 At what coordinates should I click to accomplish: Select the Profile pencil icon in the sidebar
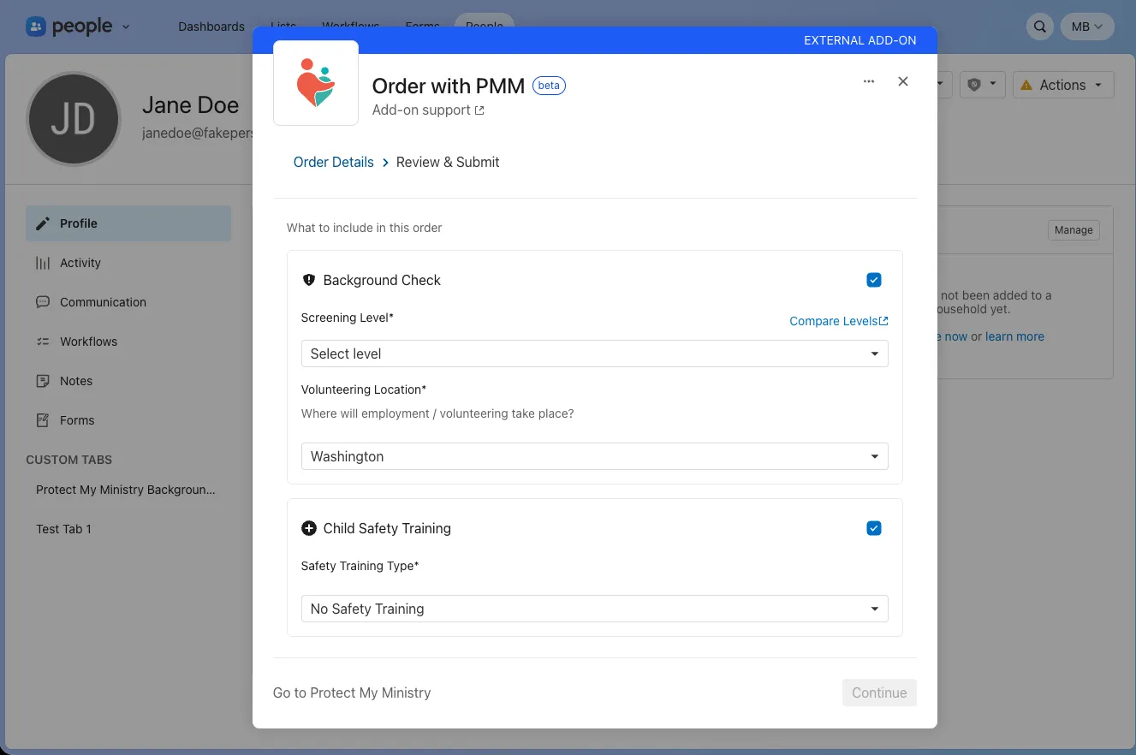click(x=43, y=223)
